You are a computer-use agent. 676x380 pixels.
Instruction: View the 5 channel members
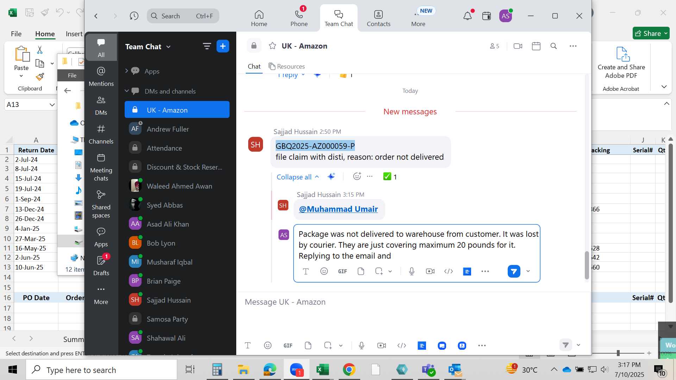point(494,46)
